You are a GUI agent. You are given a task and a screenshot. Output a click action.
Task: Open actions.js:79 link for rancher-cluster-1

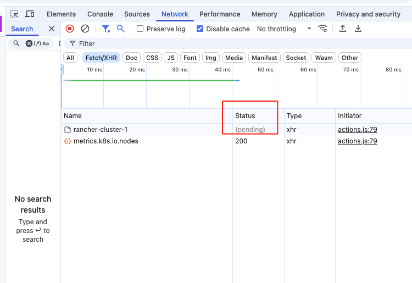(x=358, y=130)
